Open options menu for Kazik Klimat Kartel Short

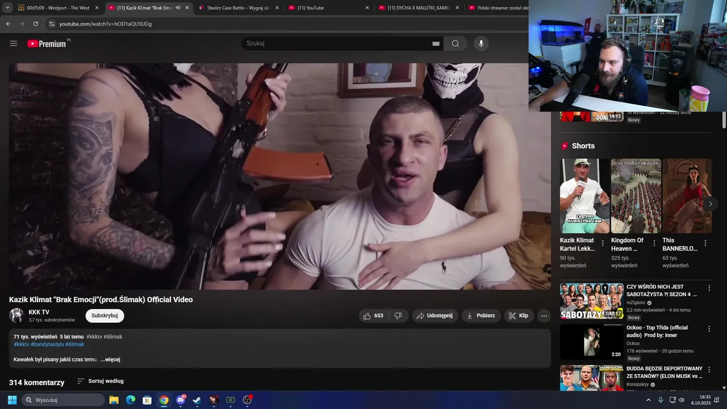(603, 243)
